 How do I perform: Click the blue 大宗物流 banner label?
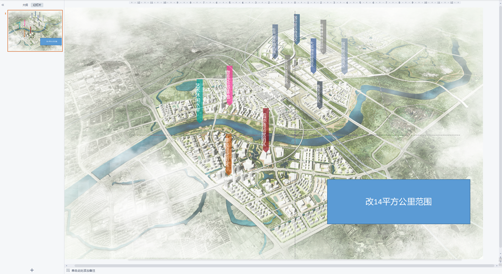313,55
